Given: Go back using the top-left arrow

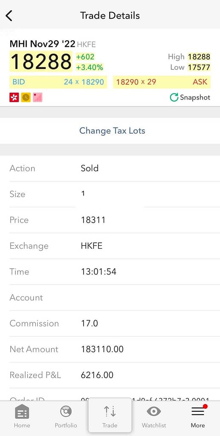Looking at the screenshot, I should (x=9, y=16).
